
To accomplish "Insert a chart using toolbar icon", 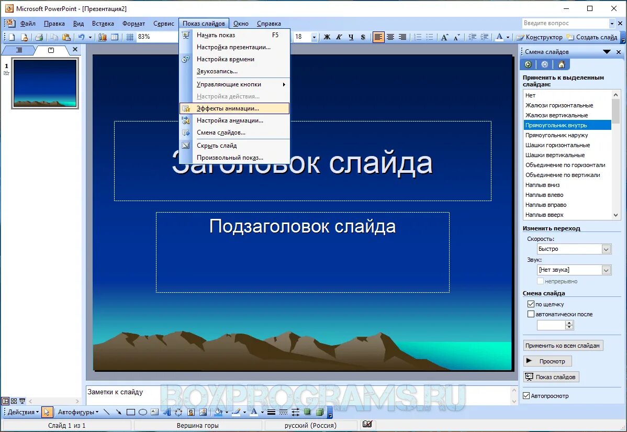I will click(103, 37).
